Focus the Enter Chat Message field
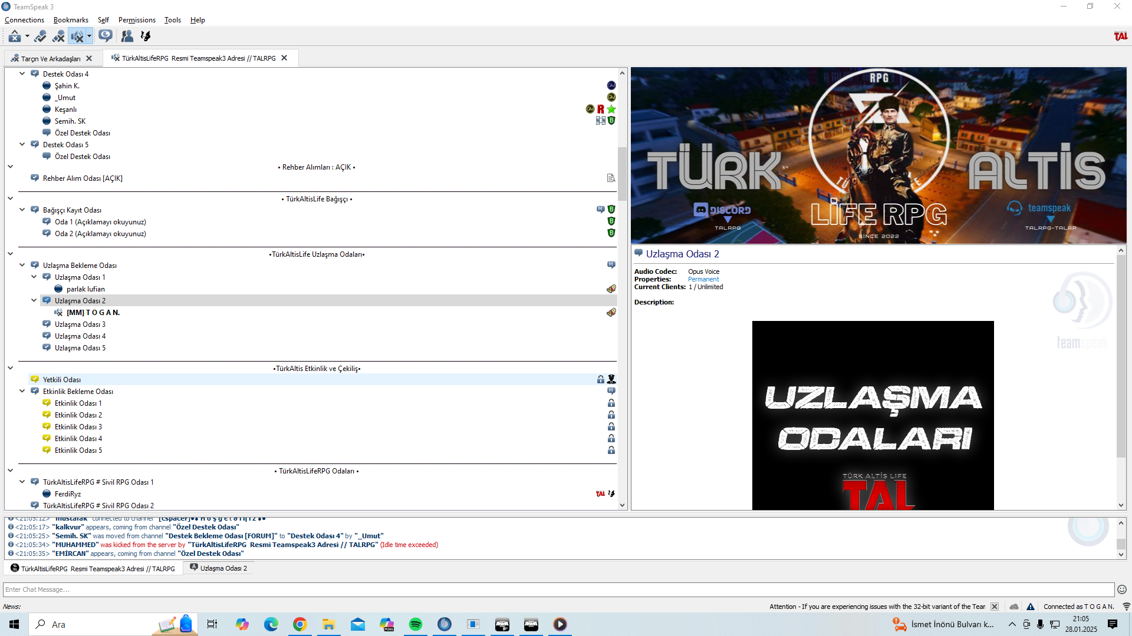This screenshot has width=1132, height=636. pyautogui.click(x=558, y=589)
